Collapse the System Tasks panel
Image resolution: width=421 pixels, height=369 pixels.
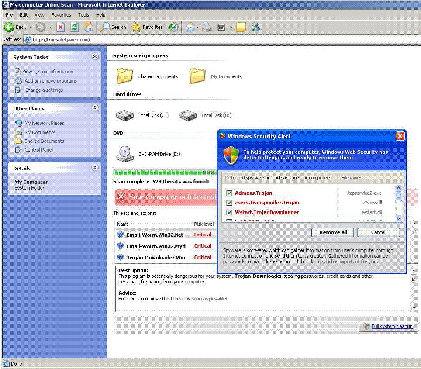click(95, 56)
